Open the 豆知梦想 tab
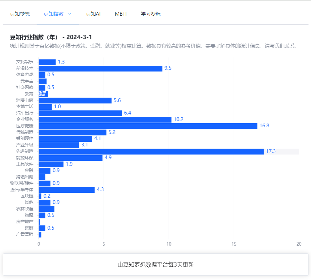 pos(20,14)
